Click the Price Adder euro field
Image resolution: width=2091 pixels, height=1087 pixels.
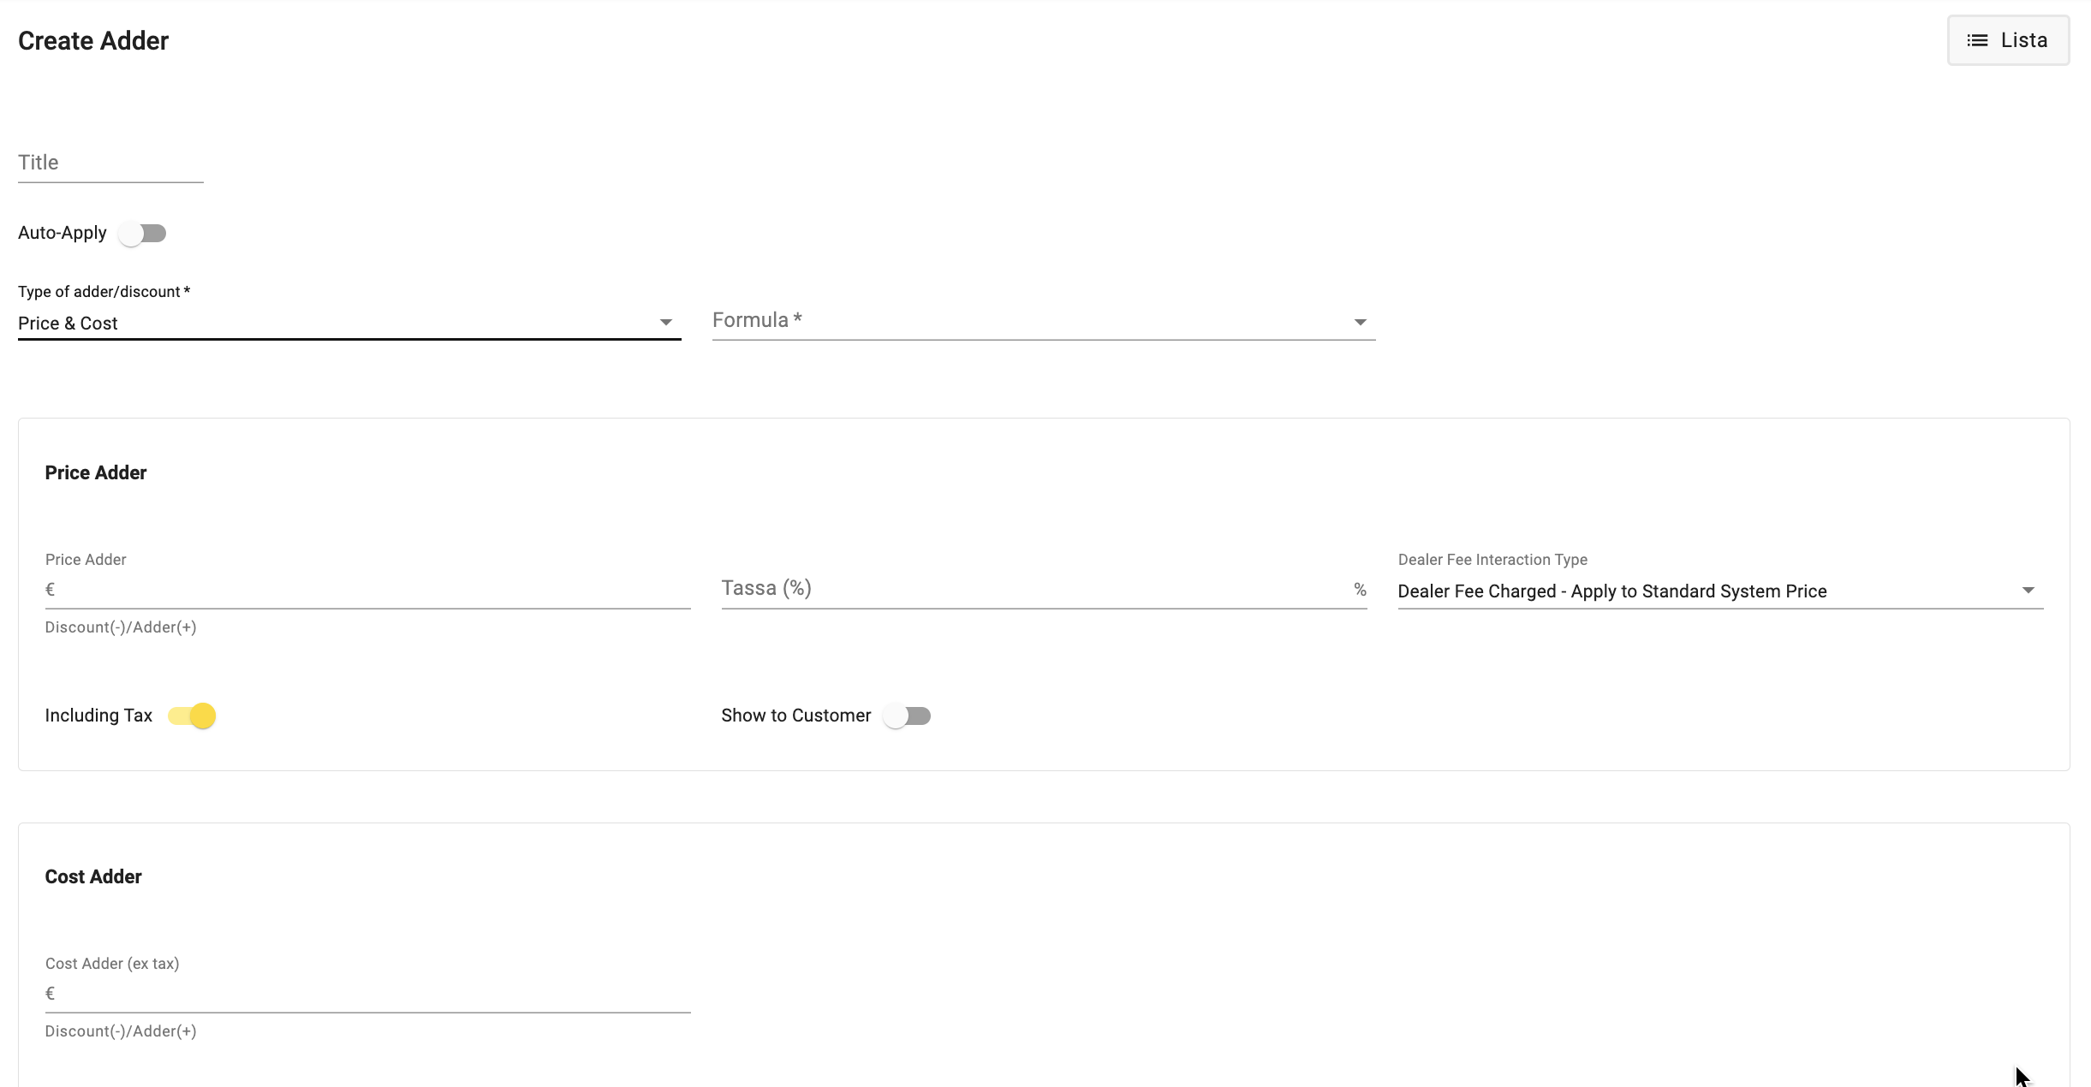pos(368,590)
